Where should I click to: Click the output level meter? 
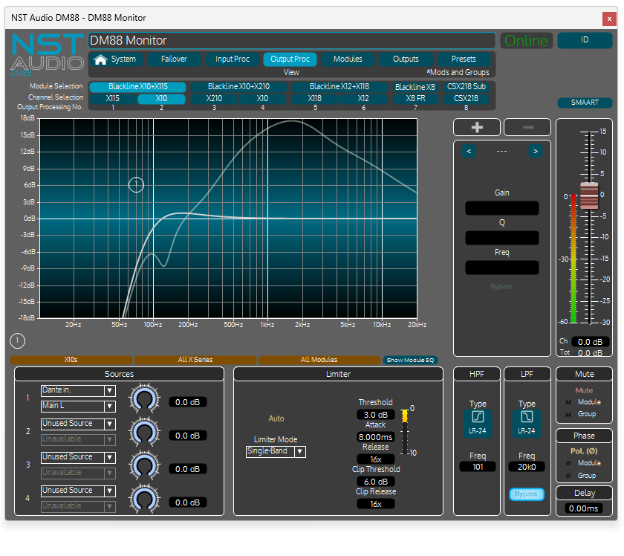coord(573,259)
